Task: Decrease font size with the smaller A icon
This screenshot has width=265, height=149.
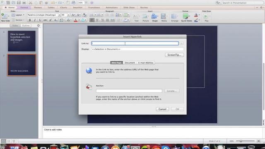Action: pos(79,15)
